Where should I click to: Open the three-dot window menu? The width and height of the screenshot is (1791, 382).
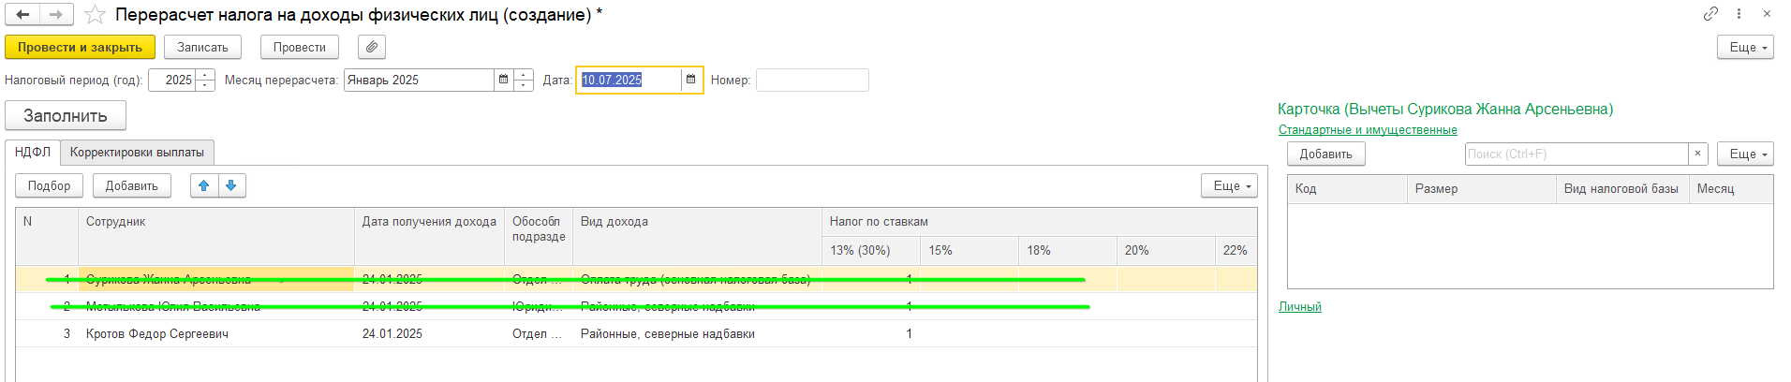tap(1739, 14)
